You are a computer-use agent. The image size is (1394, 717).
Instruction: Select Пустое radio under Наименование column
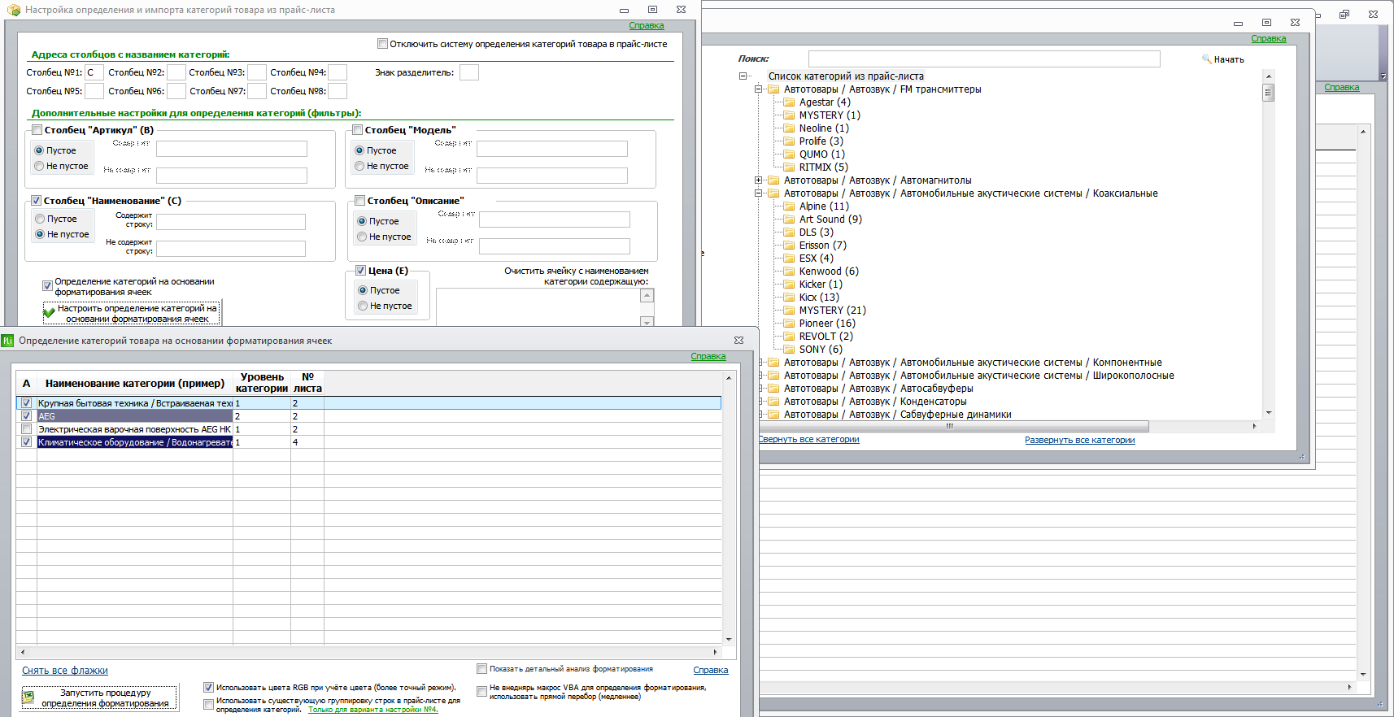[40, 219]
